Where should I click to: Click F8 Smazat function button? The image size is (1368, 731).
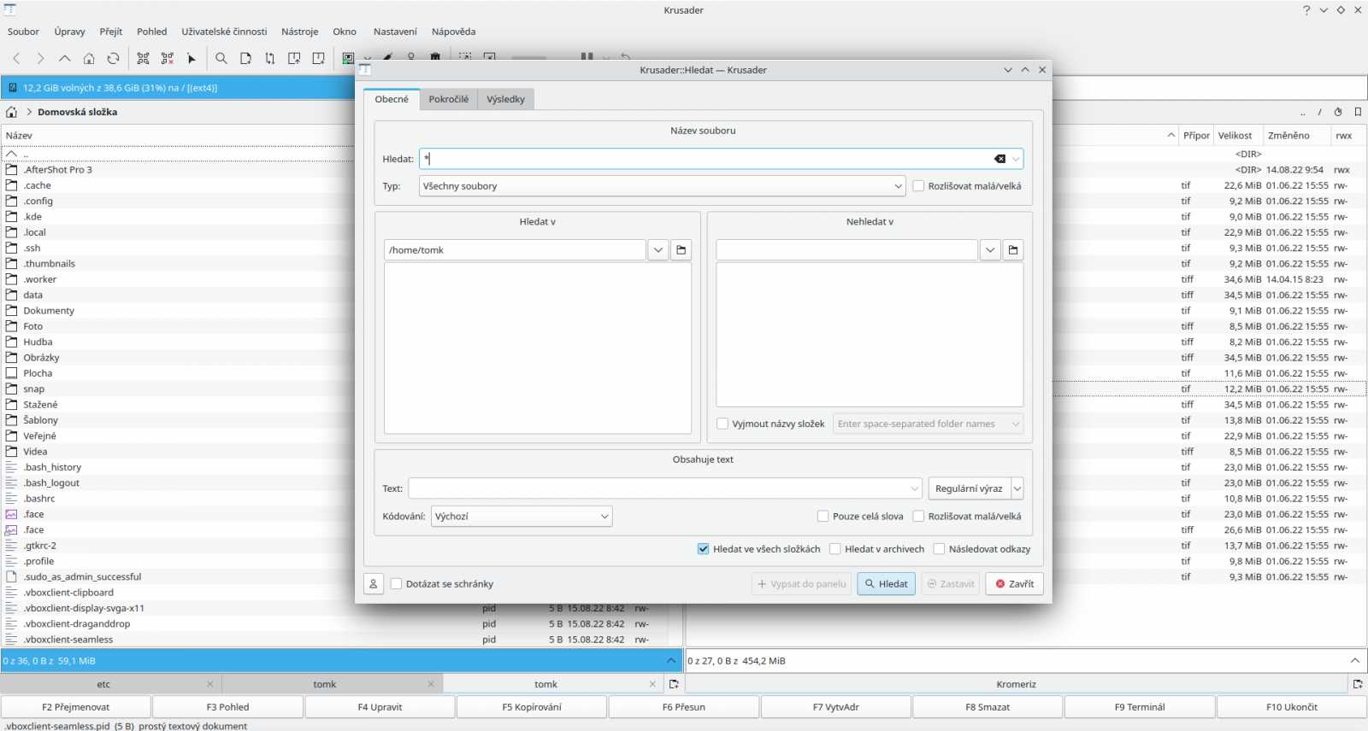(988, 707)
